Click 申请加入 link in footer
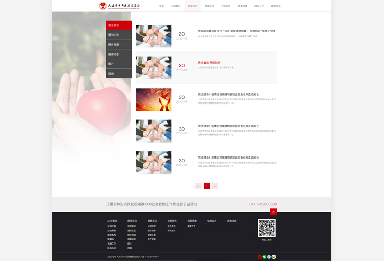The height and width of the screenshot is (261, 384). [x=171, y=231]
